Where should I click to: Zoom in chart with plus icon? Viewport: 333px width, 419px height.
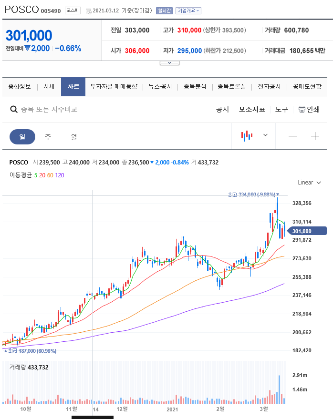(x=315, y=136)
